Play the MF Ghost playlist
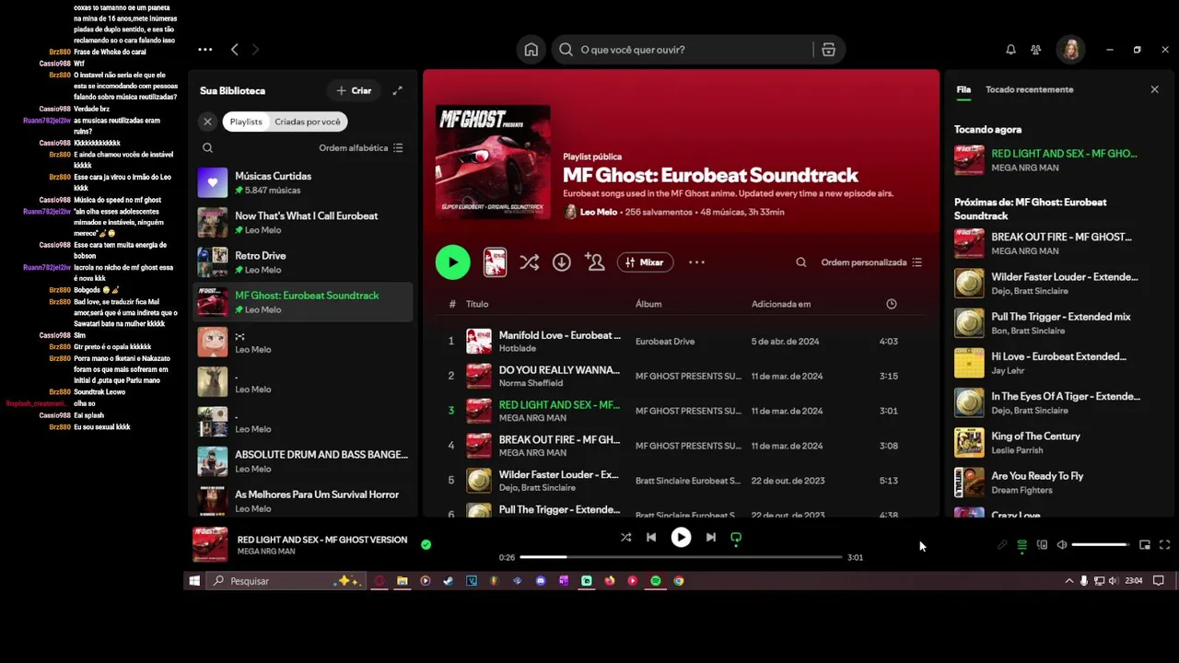The image size is (1179, 663). point(452,262)
